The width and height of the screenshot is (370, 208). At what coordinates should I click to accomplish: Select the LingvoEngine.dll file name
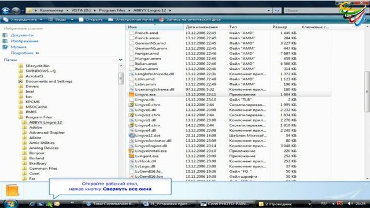151,146
